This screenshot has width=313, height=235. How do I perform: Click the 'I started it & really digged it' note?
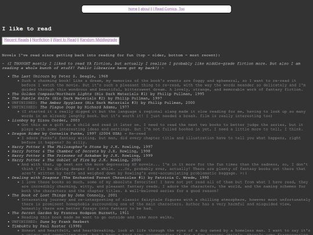pyautogui.click(x=163, y=114)
